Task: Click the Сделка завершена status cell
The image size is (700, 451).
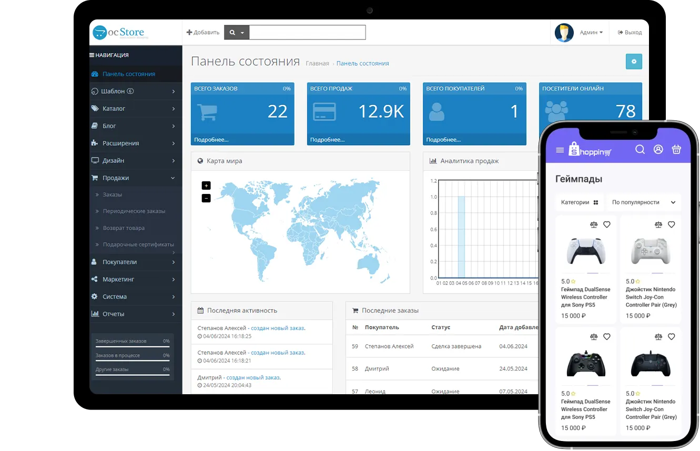Action: point(456,346)
